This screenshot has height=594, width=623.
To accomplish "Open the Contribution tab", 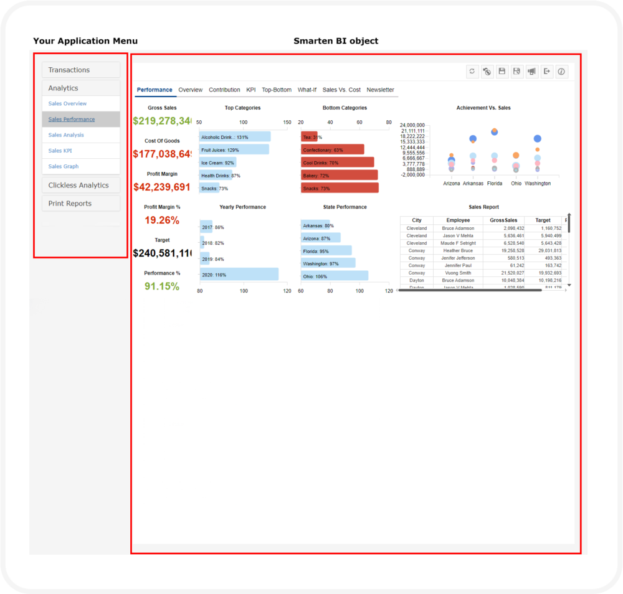I will (x=224, y=90).
